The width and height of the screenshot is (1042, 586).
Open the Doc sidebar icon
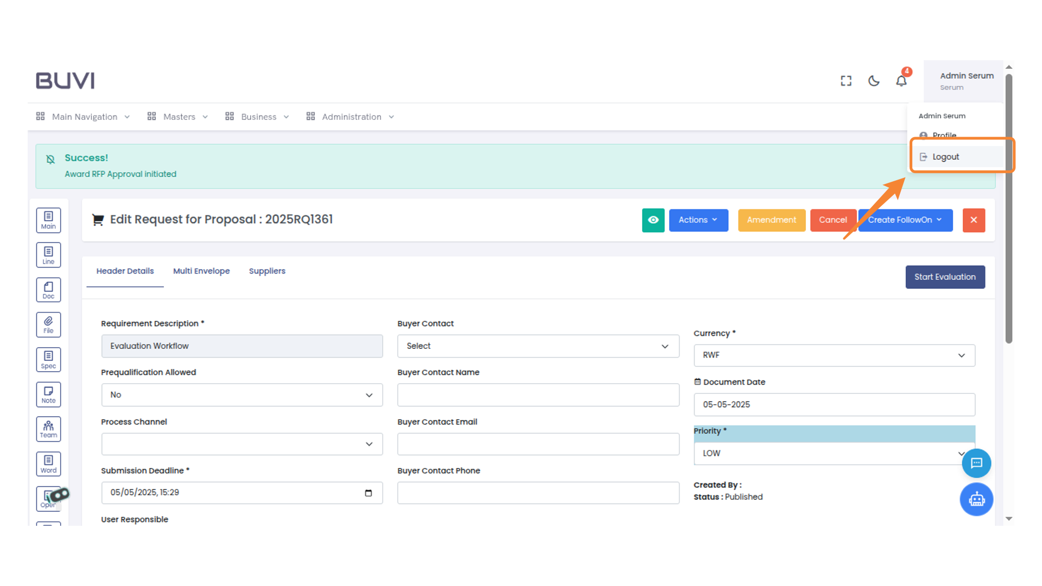pos(48,290)
